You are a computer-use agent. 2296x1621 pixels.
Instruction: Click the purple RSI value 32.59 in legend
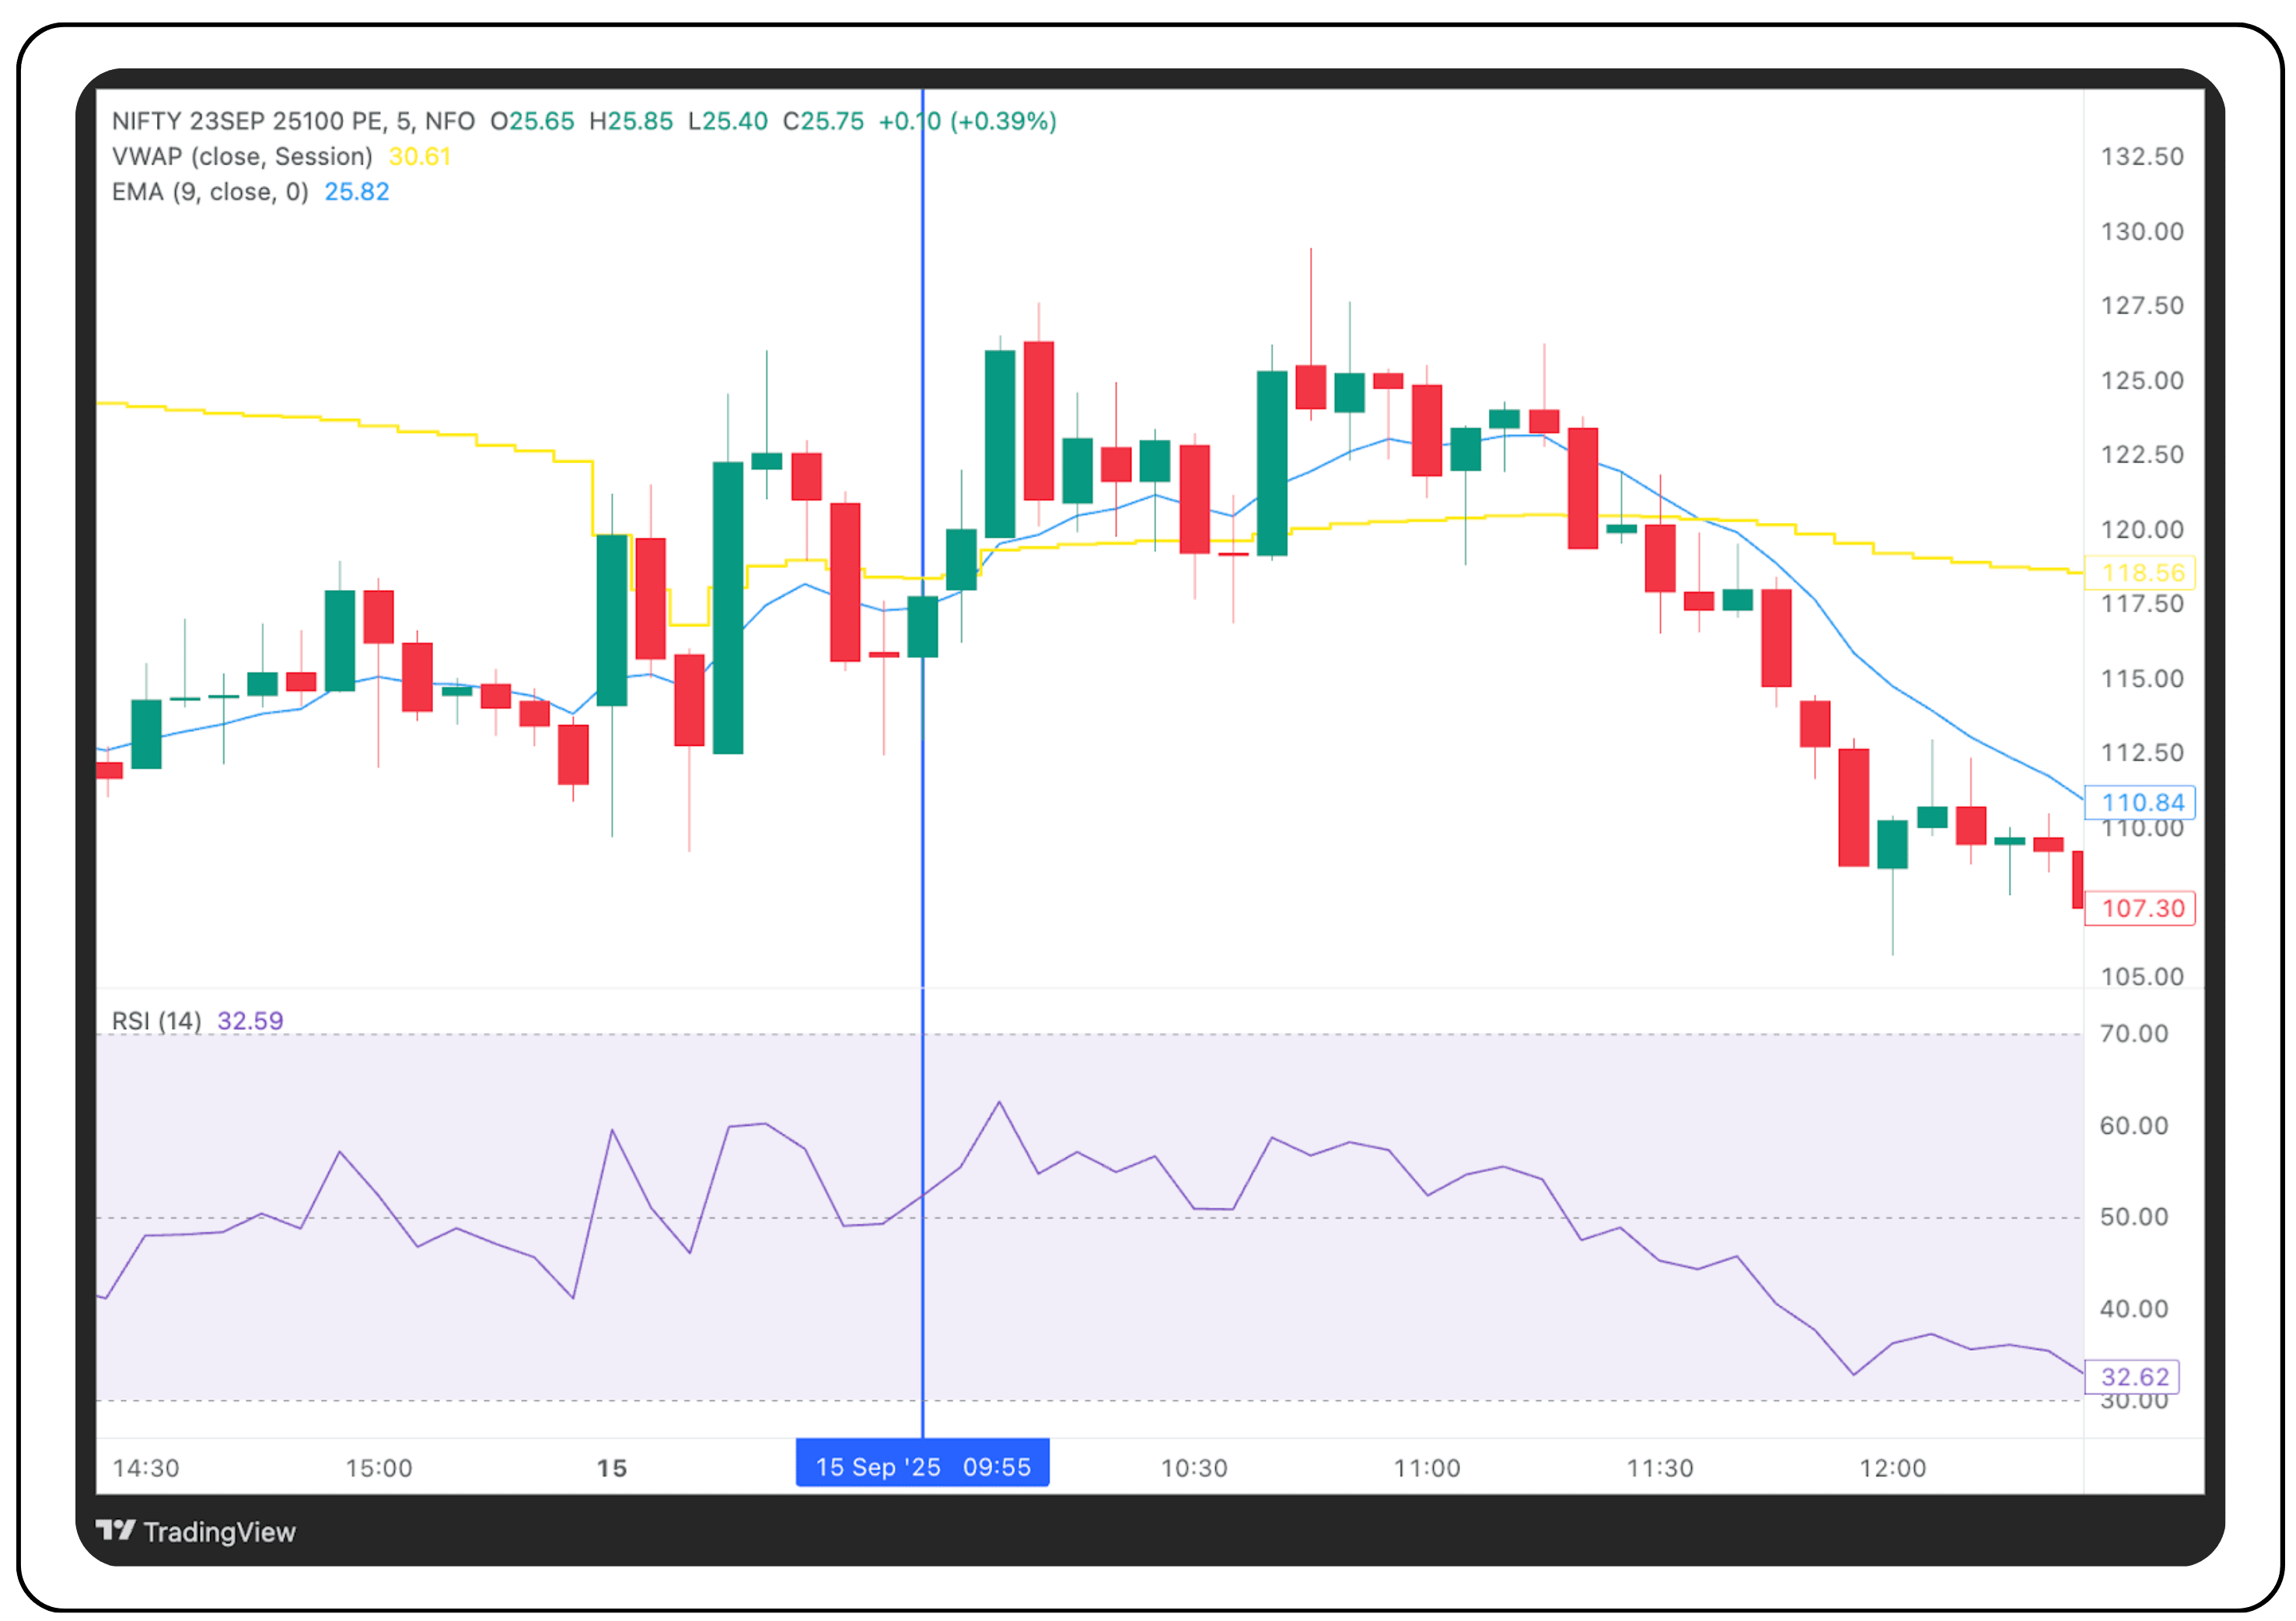click(x=250, y=1020)
